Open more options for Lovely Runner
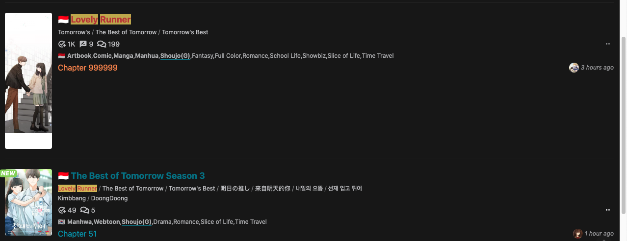627x241 pixels. (608, 44)
